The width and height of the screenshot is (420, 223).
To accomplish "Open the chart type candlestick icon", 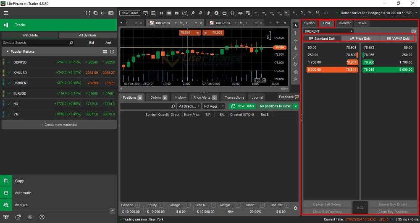I will [x=209, y=13].
